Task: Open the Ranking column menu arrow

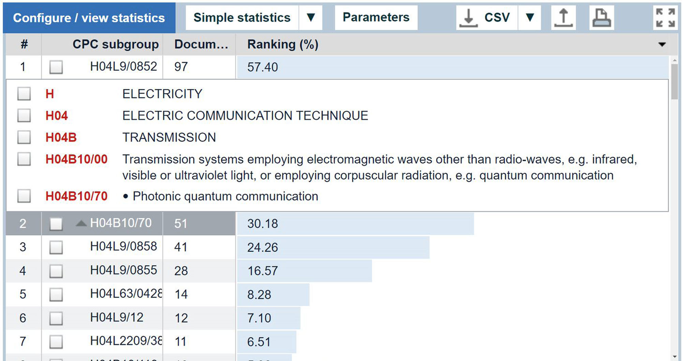Action: tap(662, 45)
